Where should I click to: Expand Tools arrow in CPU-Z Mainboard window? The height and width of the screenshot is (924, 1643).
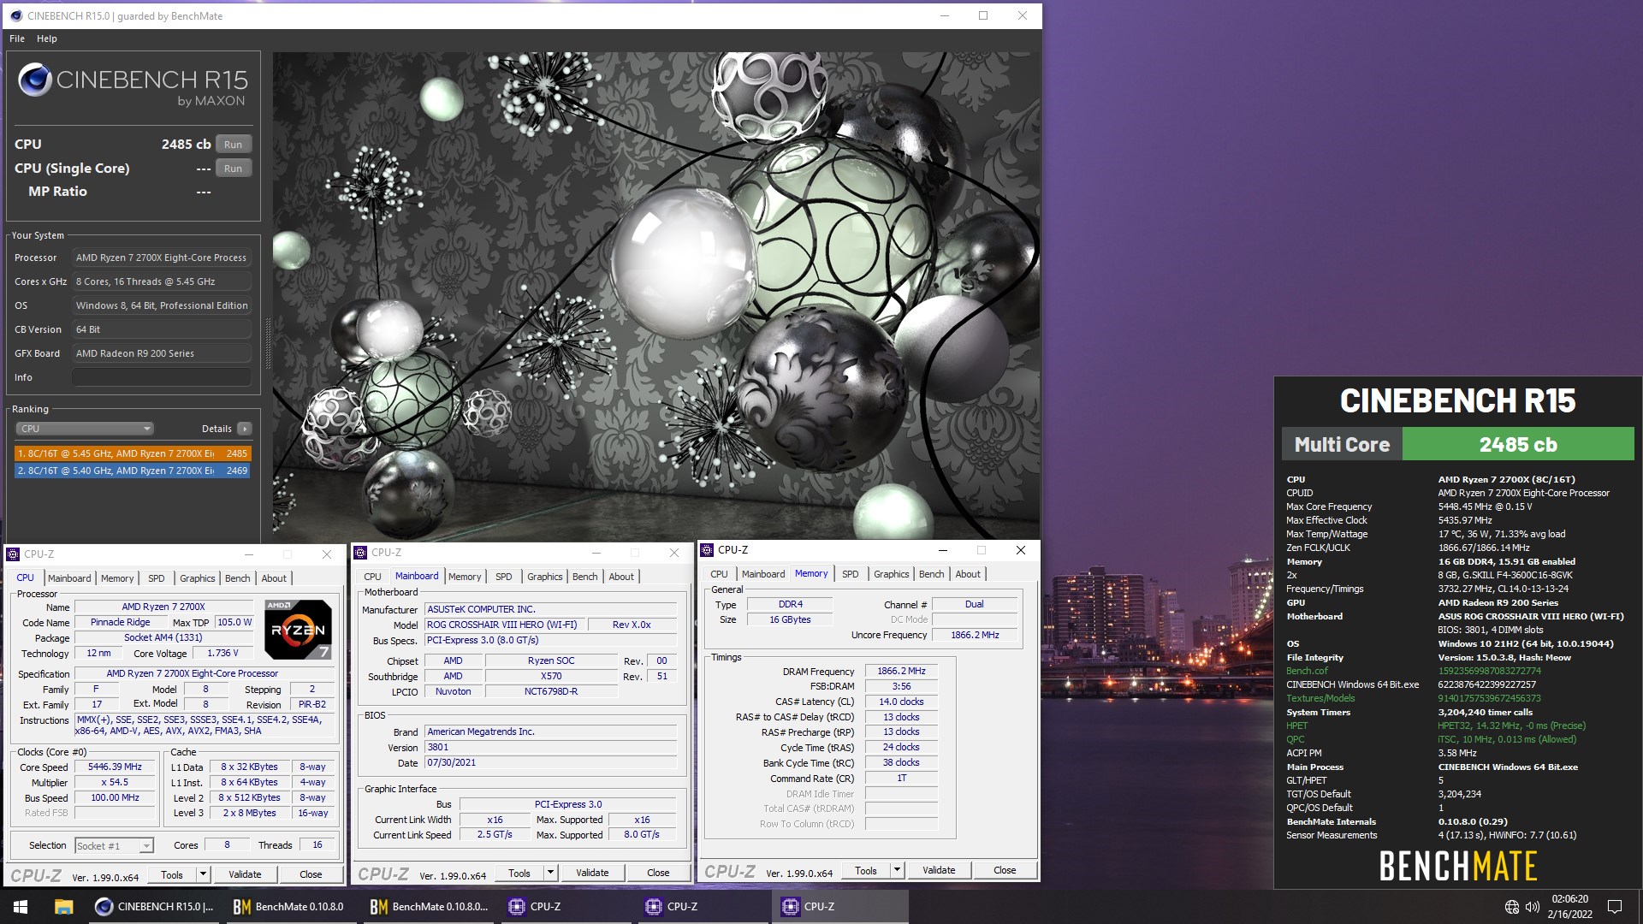tap(550, 873)
